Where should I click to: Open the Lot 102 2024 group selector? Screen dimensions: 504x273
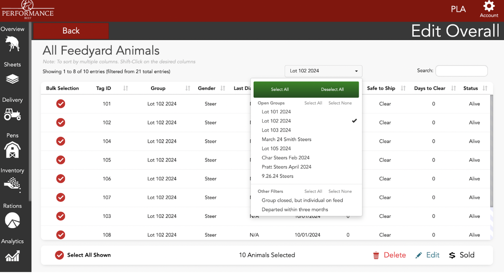click(323, 71)
